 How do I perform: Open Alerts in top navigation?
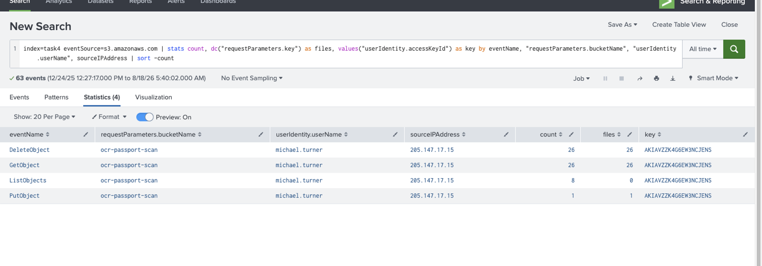(x=176, y=2)
